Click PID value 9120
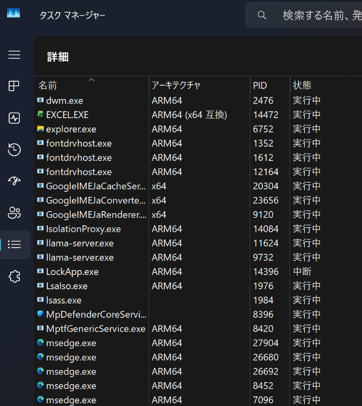The image size is (362, 406). [x=263, y=214]
